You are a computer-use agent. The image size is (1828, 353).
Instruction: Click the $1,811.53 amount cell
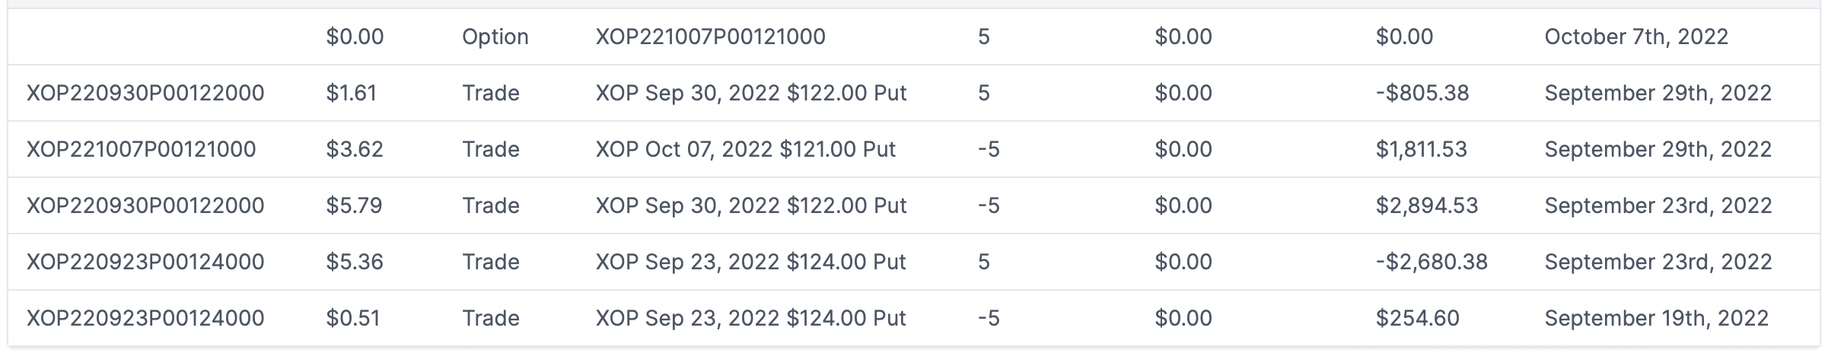[1421, 149]
